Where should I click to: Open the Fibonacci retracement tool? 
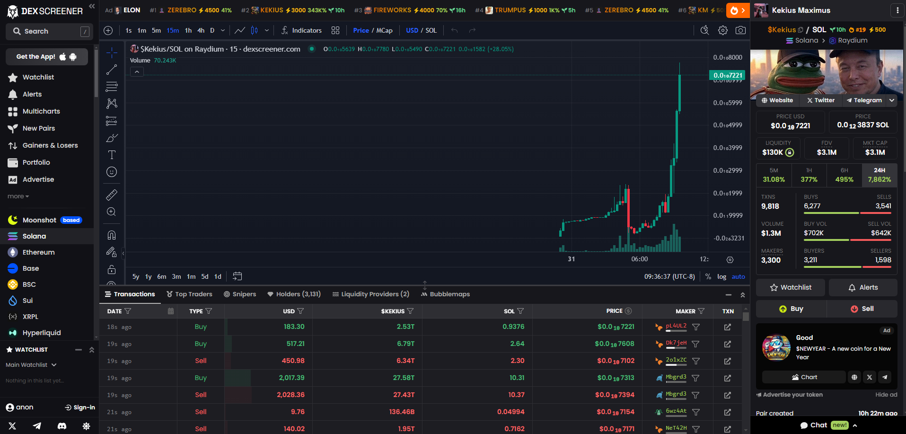[x=112, y=87]
